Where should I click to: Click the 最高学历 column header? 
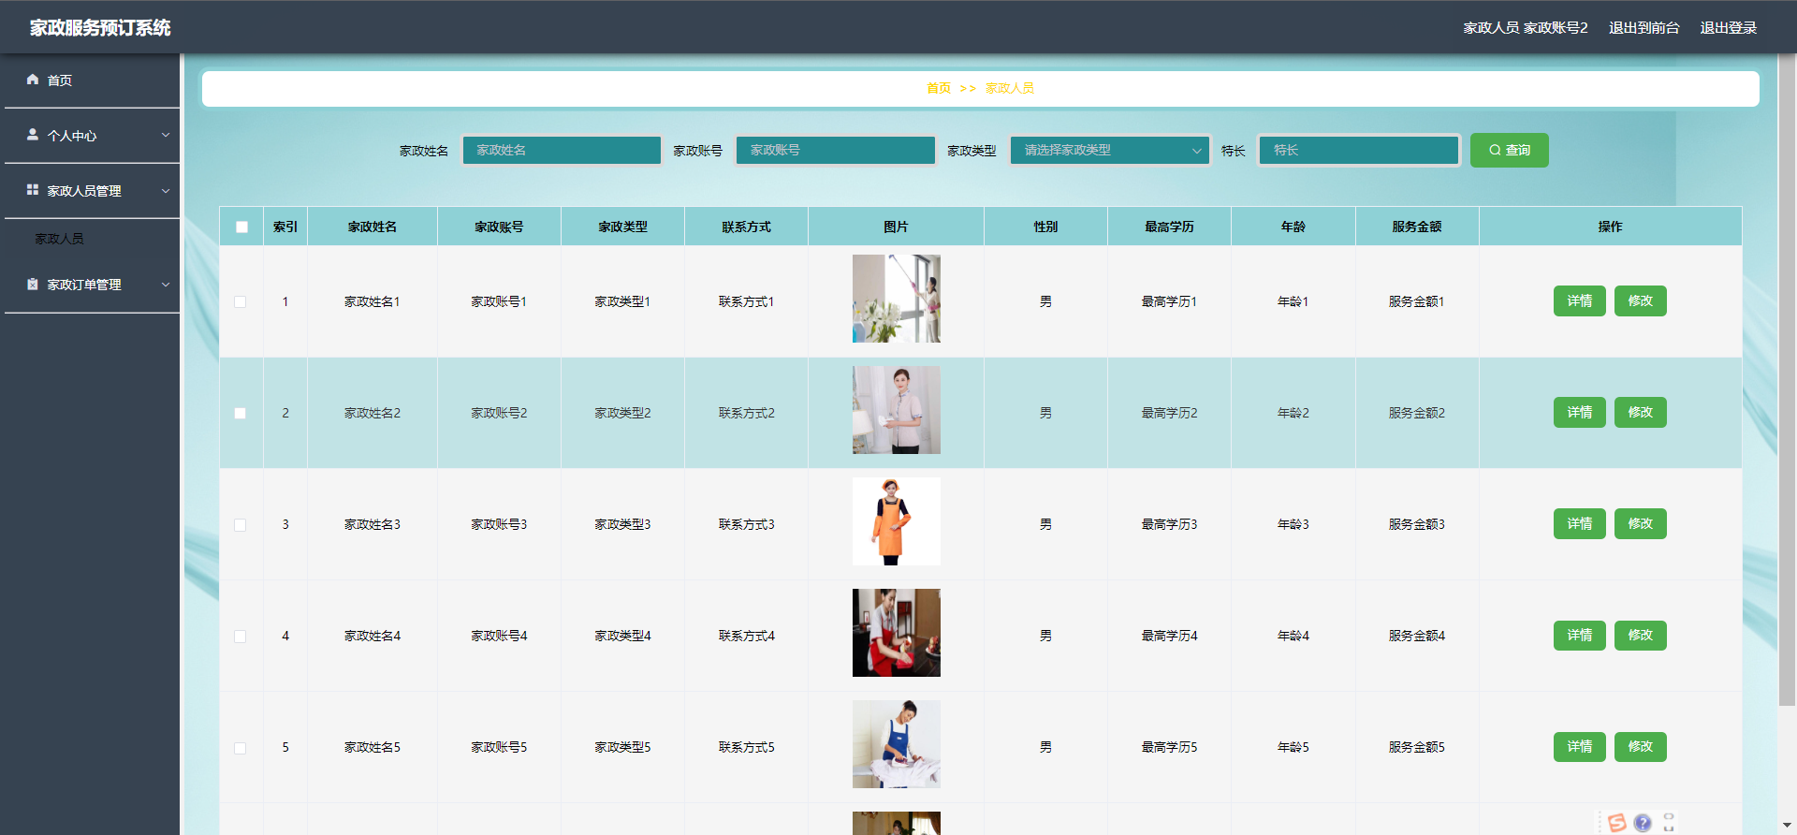point(1169,227)
